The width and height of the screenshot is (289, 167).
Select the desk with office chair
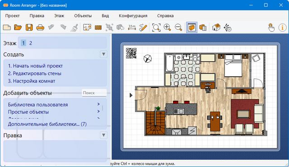[208, 87]
